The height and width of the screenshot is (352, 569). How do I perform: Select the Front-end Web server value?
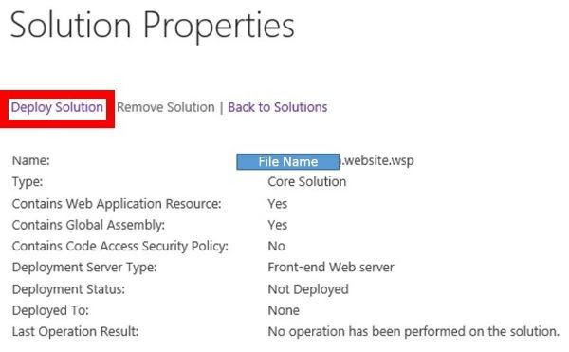coord(331,268)
